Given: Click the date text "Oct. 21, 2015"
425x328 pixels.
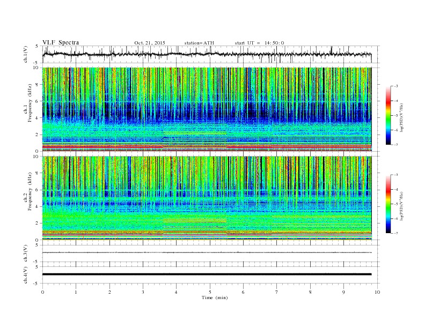Looking at the screenshot, I should (x=150, y=43).
